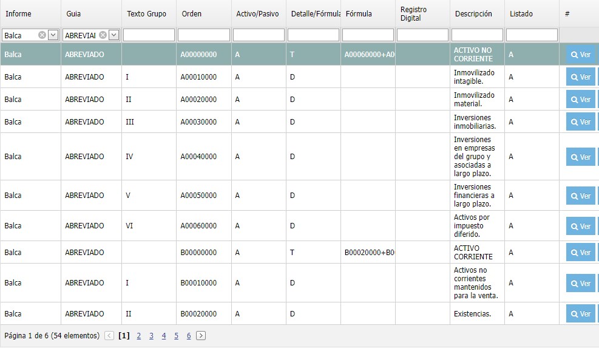Go to next page using arrow icon
The width and height of the screenshot is (599, 348).
(x=201, y=336)
